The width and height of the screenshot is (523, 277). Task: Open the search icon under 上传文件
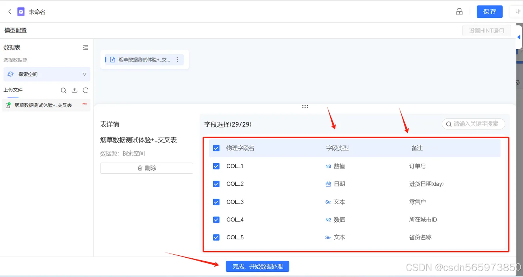pos(63,90)
